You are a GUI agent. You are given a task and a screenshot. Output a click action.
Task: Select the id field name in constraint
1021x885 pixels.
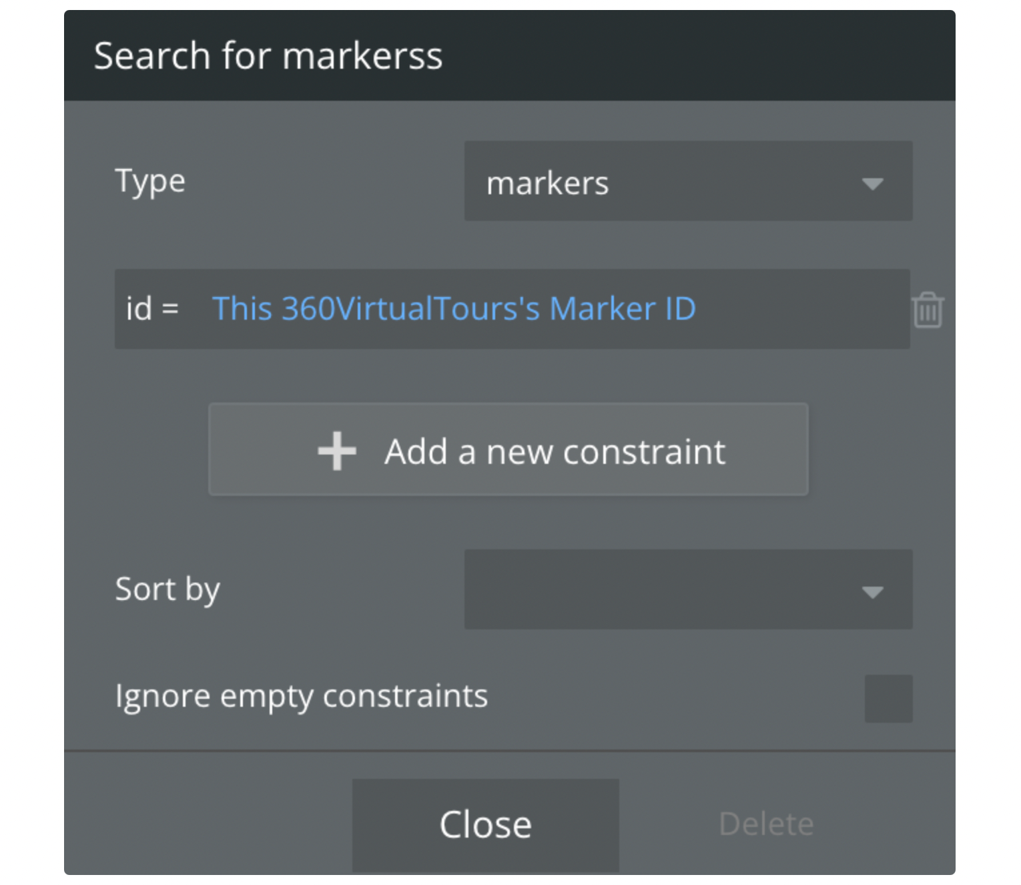click(x=139, y=308)
